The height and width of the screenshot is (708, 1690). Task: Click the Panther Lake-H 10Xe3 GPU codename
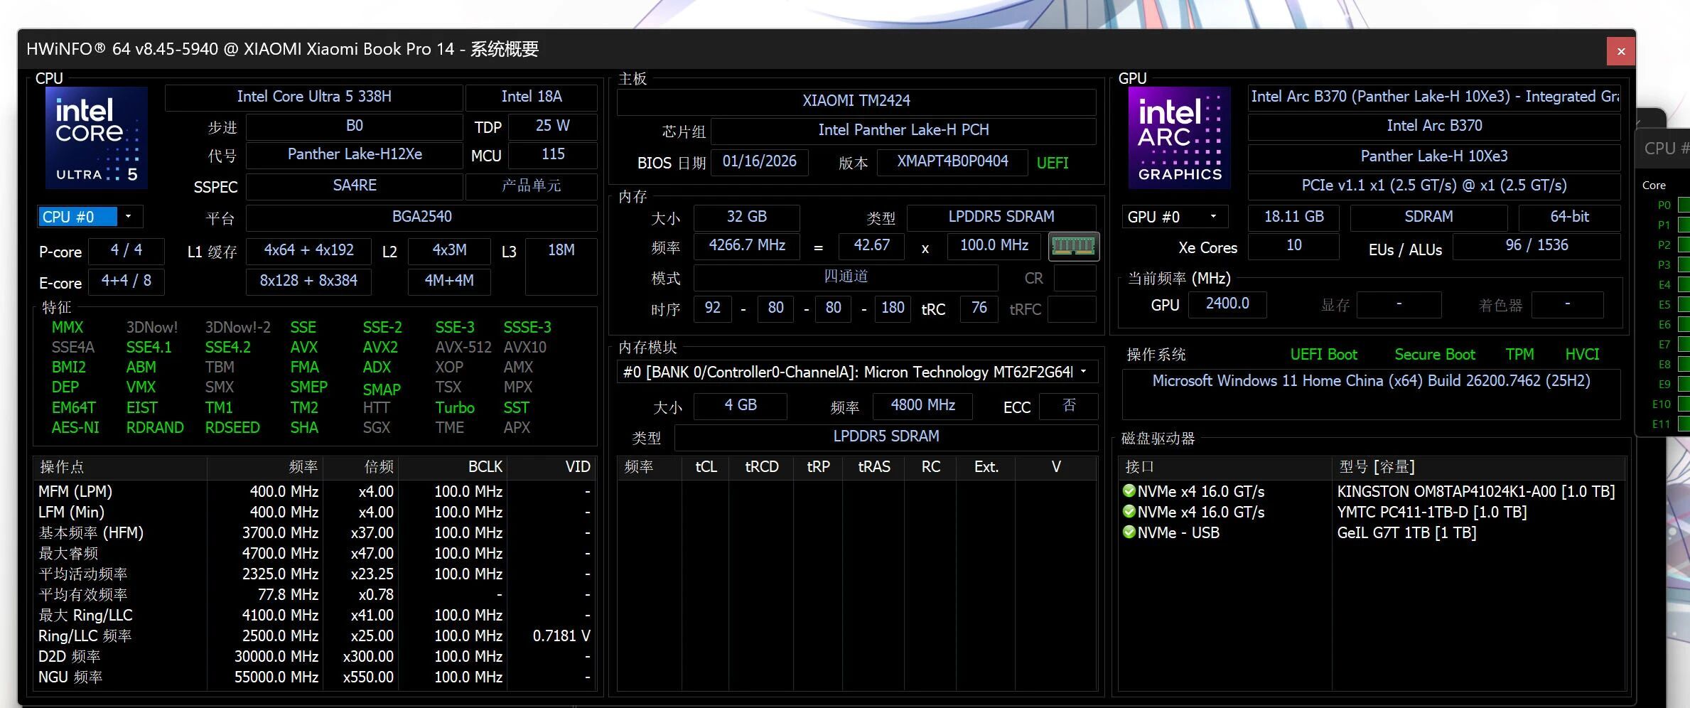click(1434, 156)
